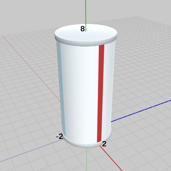The height and width of the screenshot is (171, 171).
Task: Click the light blue stripe on the cylinder
Action: pos(61,88)
